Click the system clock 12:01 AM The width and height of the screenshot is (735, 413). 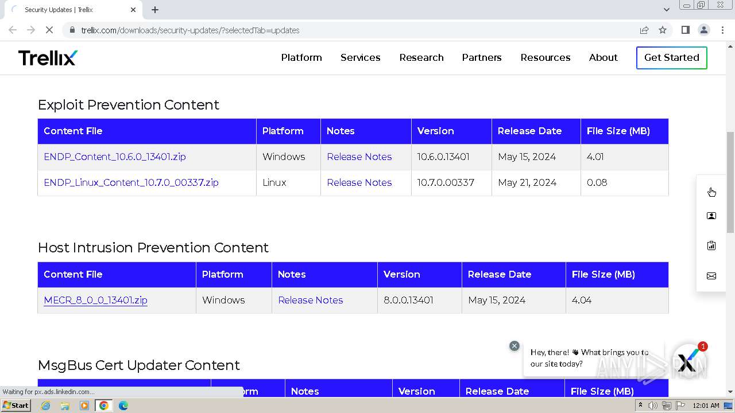[706, 406]
